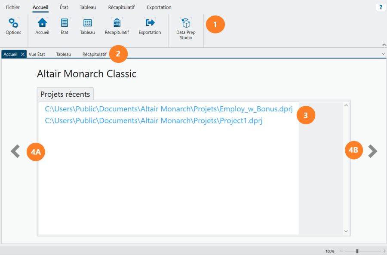This screenshot has height=255, width=387.
Task: Open the Fichier menu
Action: [13, 7]
